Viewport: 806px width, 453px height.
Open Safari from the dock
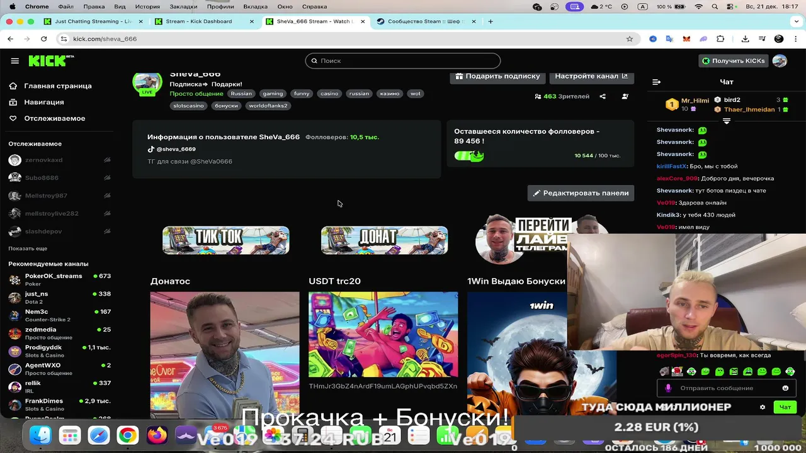pos(99,435)
